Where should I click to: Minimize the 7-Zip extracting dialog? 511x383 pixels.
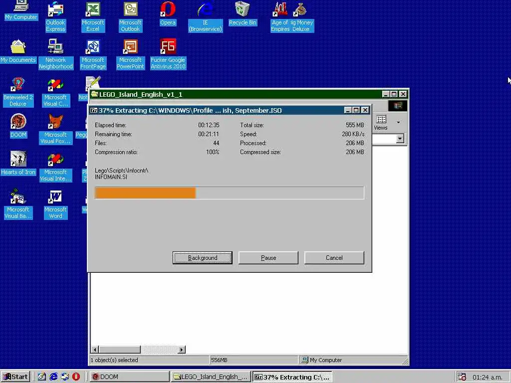[348, 110]
